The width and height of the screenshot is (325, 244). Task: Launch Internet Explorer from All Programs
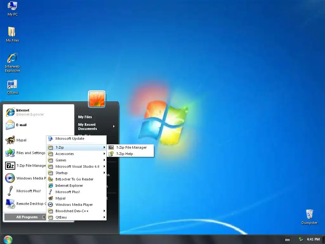(x=76, y=186)
